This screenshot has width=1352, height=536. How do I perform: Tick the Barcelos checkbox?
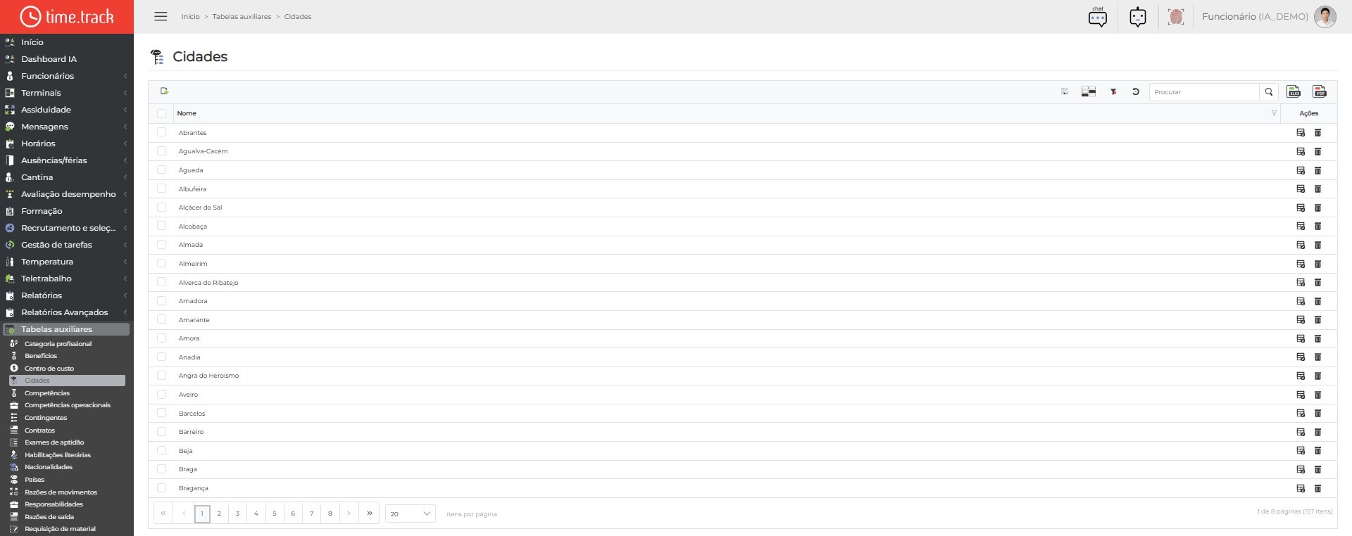click(162, 413)
